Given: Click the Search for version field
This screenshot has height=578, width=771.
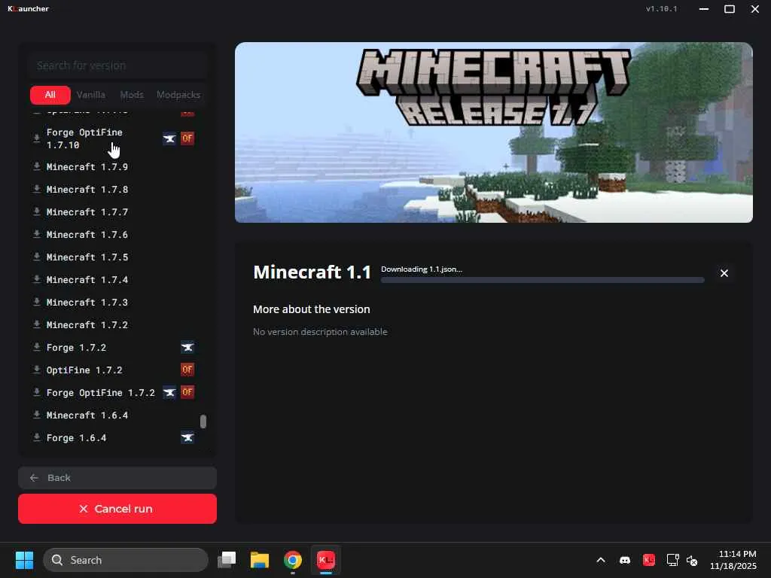Looking at the screenshot, I should tap(117, 65).
